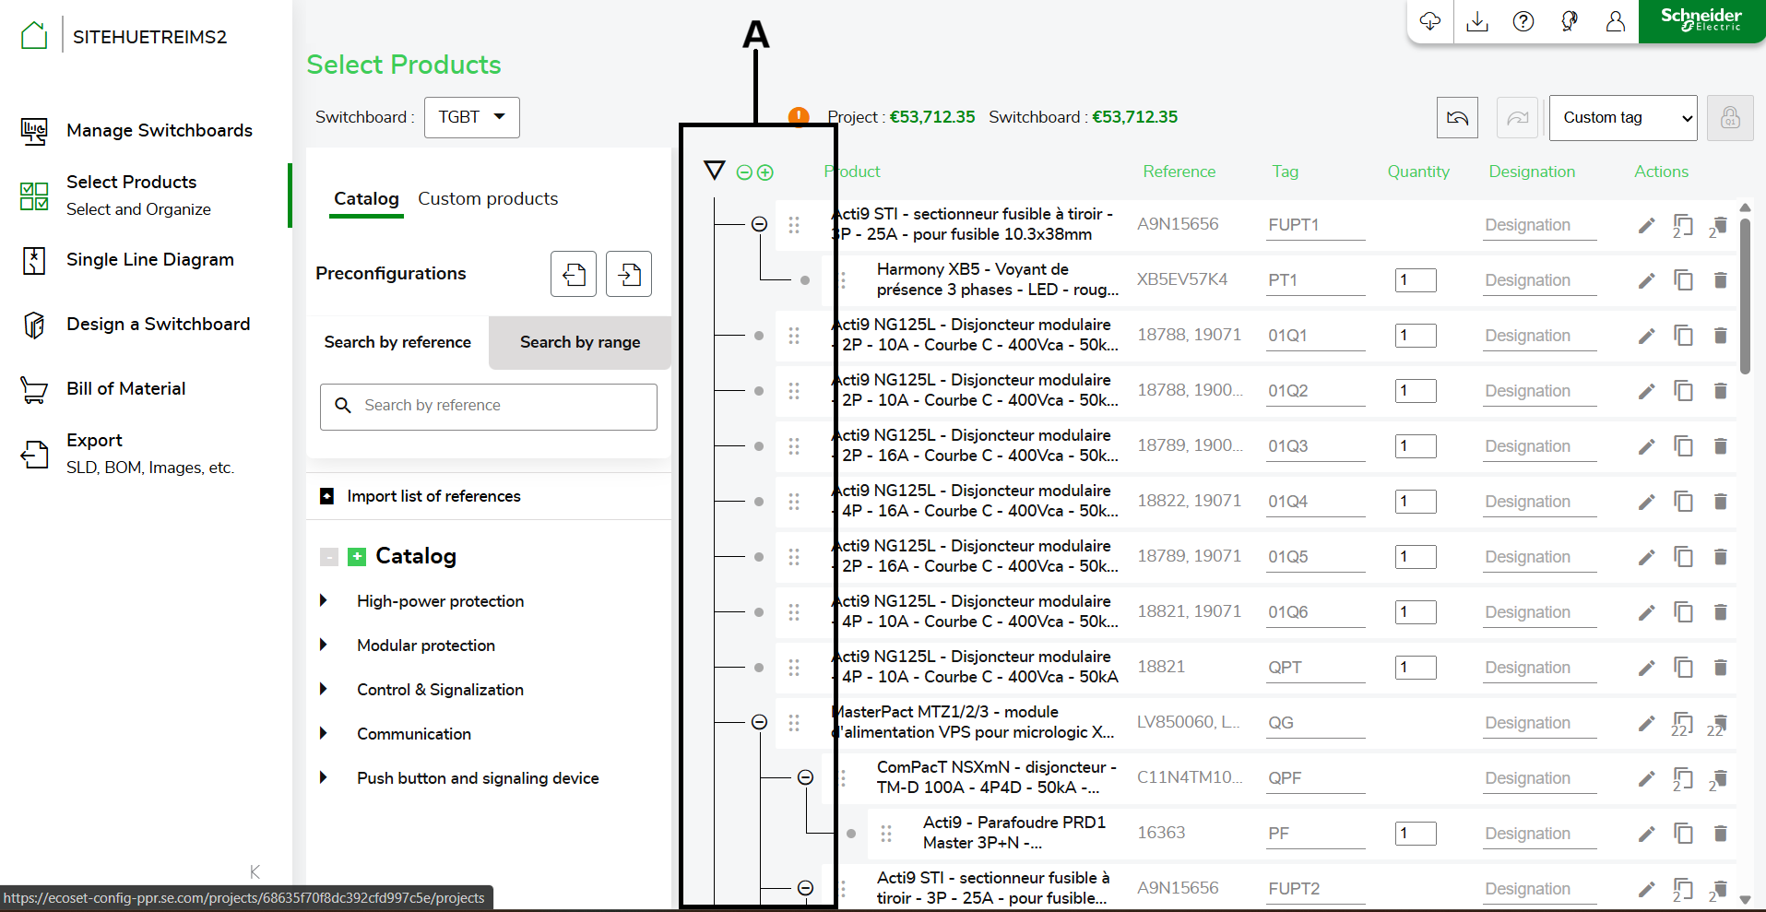
Task: Click the filter funnel icon
Action: pyautogui.click(x=715, y=171)
